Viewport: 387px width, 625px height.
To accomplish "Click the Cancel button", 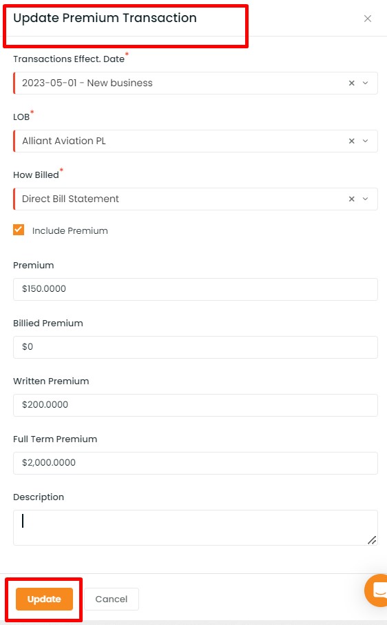I will (x=112, y=599).
